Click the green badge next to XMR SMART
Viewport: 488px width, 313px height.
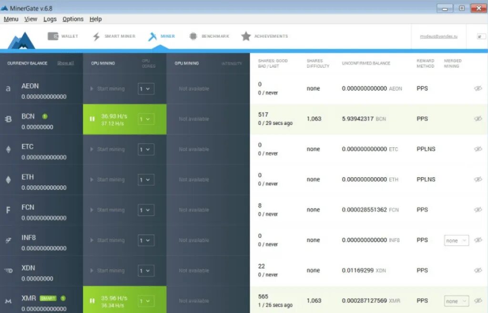[63, 298]
